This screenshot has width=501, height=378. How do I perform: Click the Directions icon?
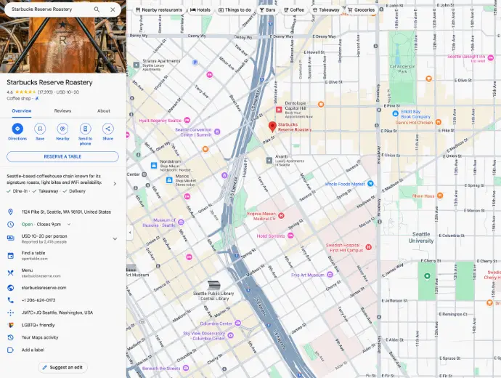point(17,129)
